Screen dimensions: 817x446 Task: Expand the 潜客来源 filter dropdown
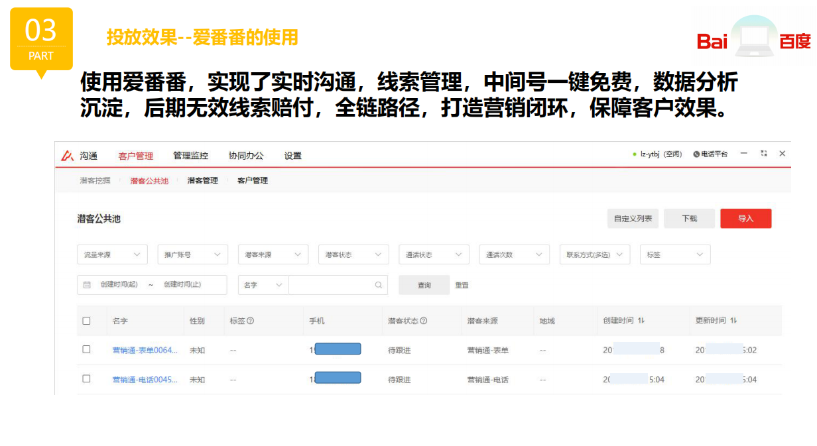point(273,254)
